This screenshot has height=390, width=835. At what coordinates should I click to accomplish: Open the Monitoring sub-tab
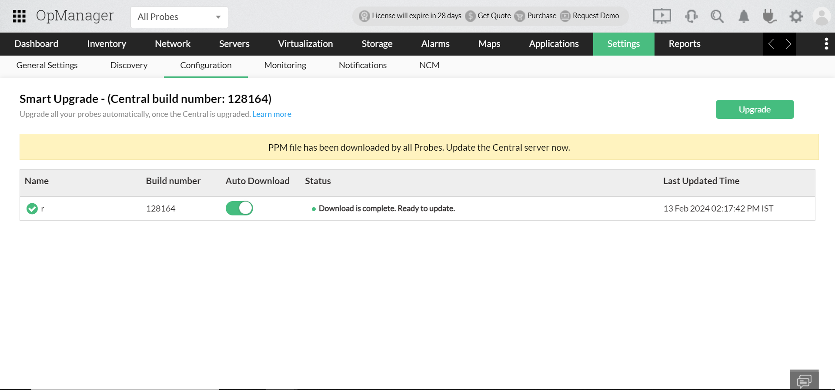coord(285,66)
